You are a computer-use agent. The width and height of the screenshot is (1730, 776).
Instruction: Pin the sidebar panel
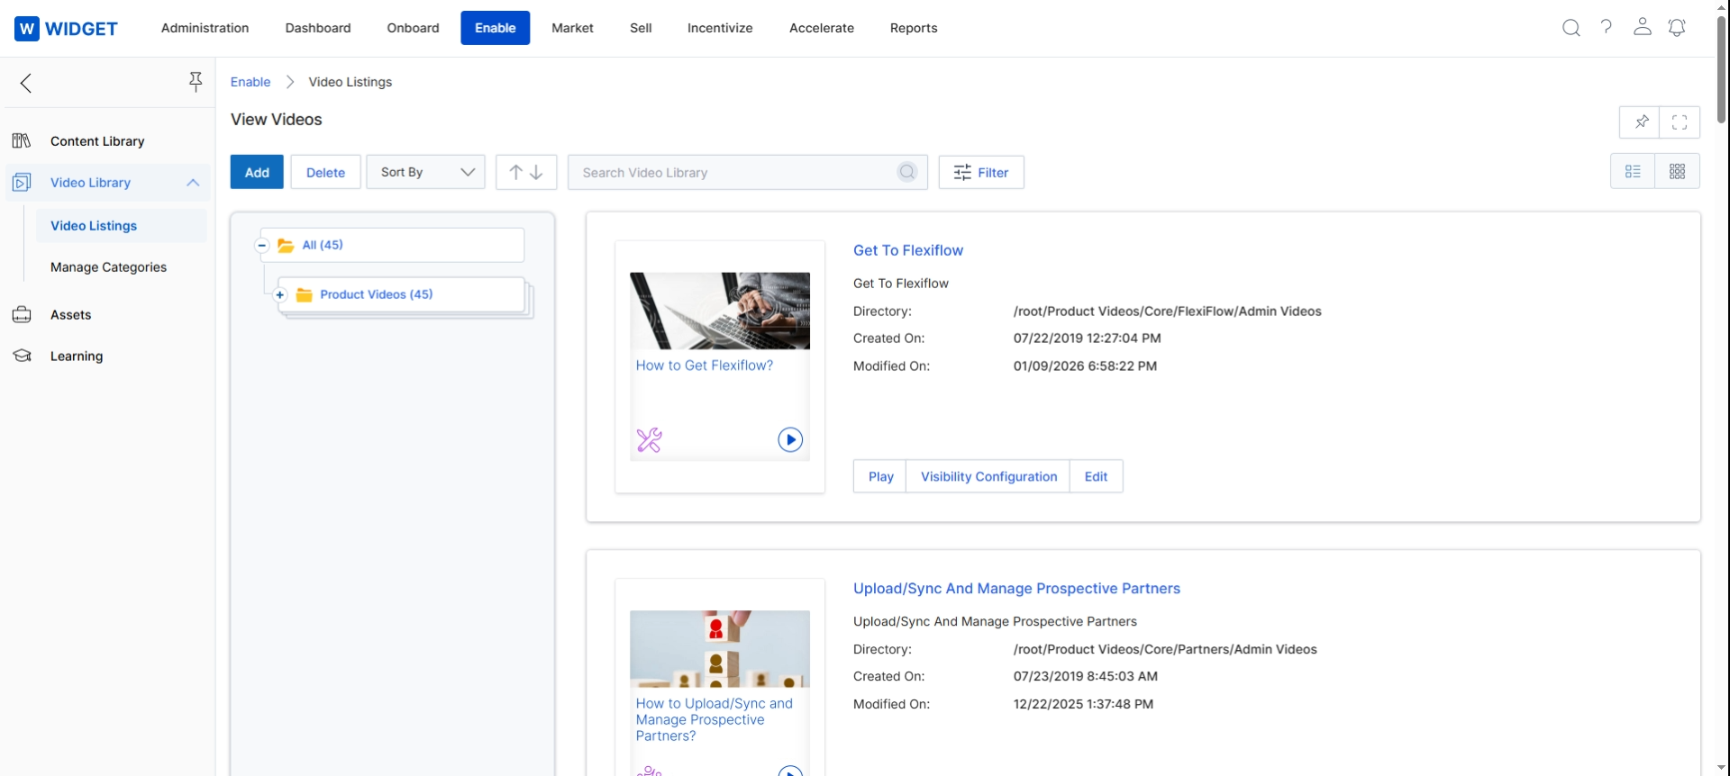tap(196, 82)
